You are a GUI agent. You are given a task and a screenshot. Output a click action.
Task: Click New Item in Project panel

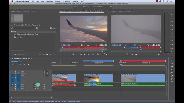(x=51, y=54)
